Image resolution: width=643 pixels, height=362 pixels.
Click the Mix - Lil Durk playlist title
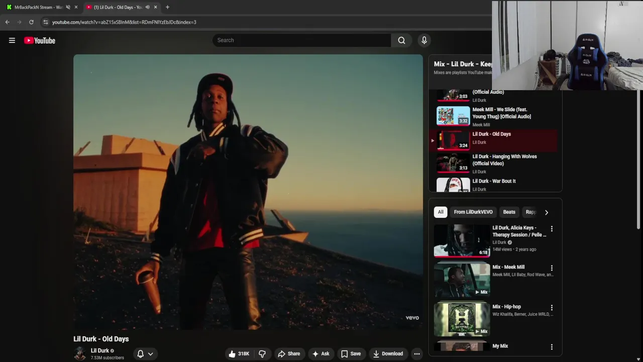pos(463,64)
